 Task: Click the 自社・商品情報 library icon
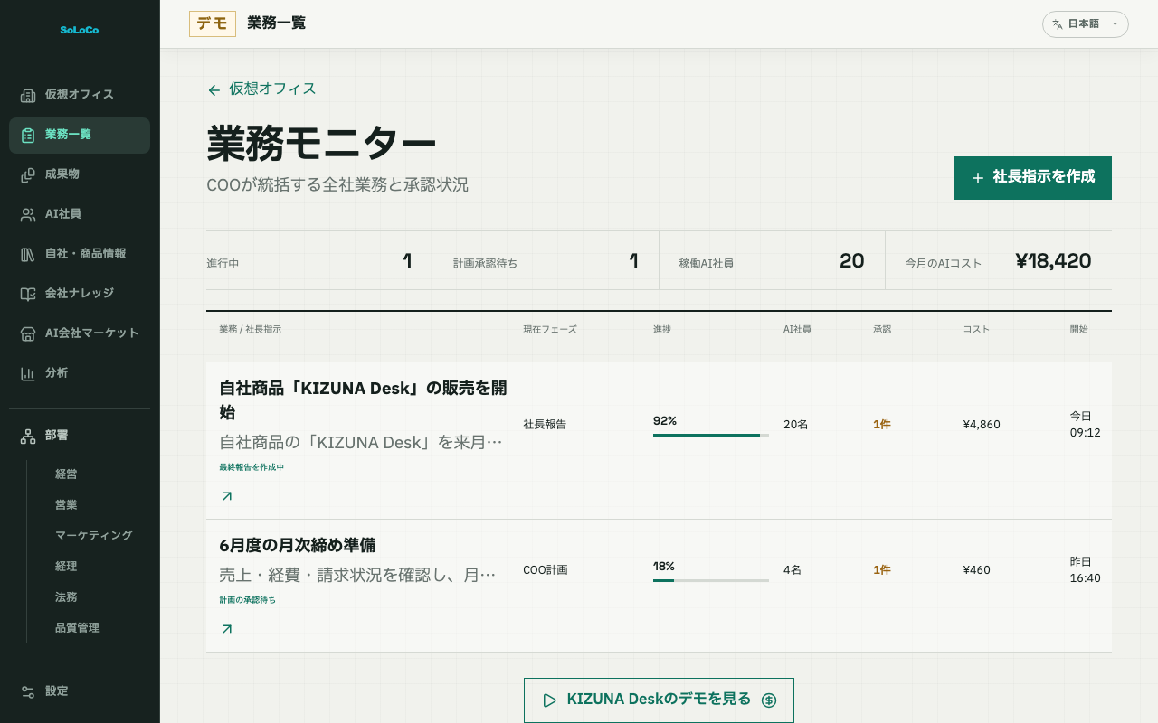(28, 254)
